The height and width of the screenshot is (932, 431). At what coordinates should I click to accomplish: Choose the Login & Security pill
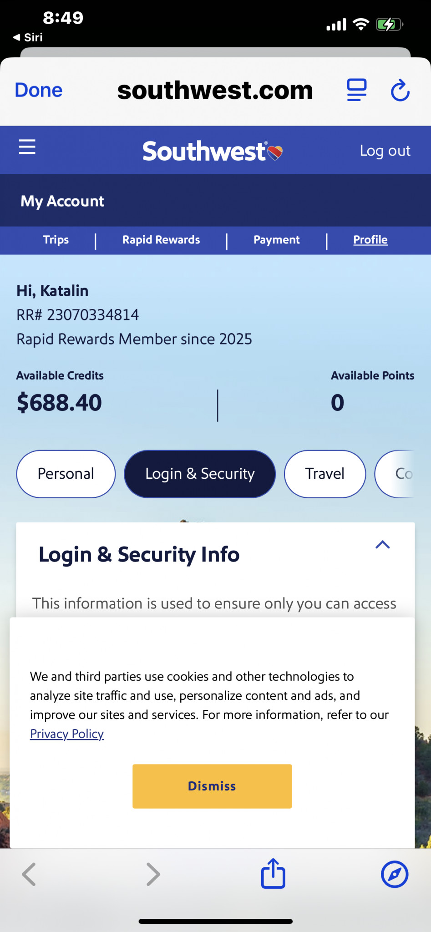(200, 474)
